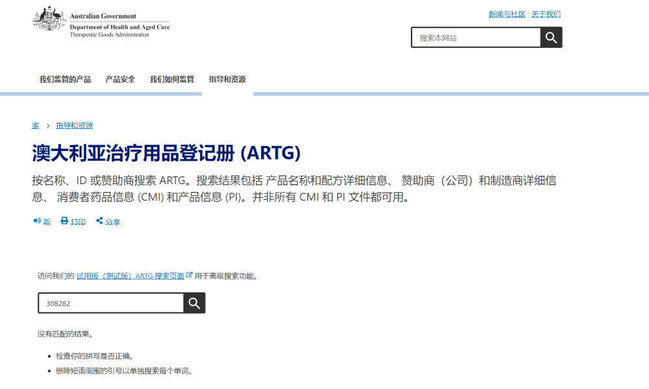649x389 pixels.
Task: Click the site search magnifier button in header
Action: [x=551, y=38]
